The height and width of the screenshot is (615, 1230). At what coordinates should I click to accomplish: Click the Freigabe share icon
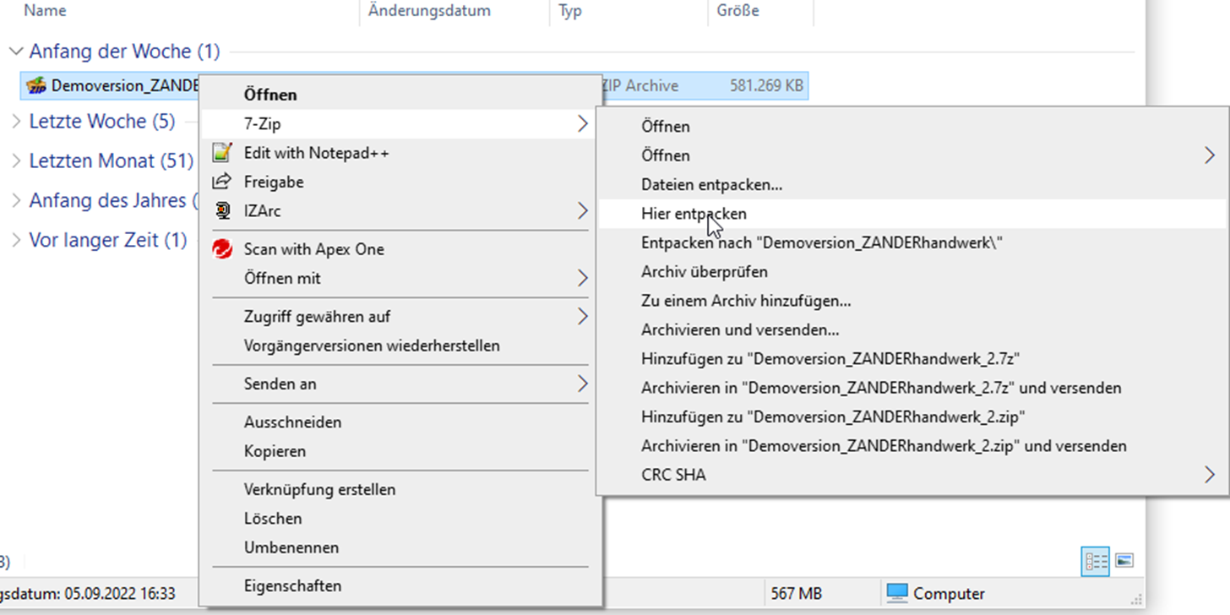(x=222, y=182)
